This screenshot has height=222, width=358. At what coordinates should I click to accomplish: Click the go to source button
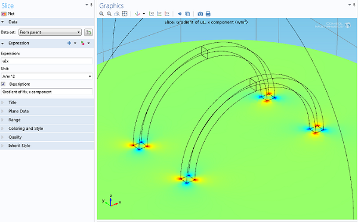pyautogui.click(x=88, y=32)
